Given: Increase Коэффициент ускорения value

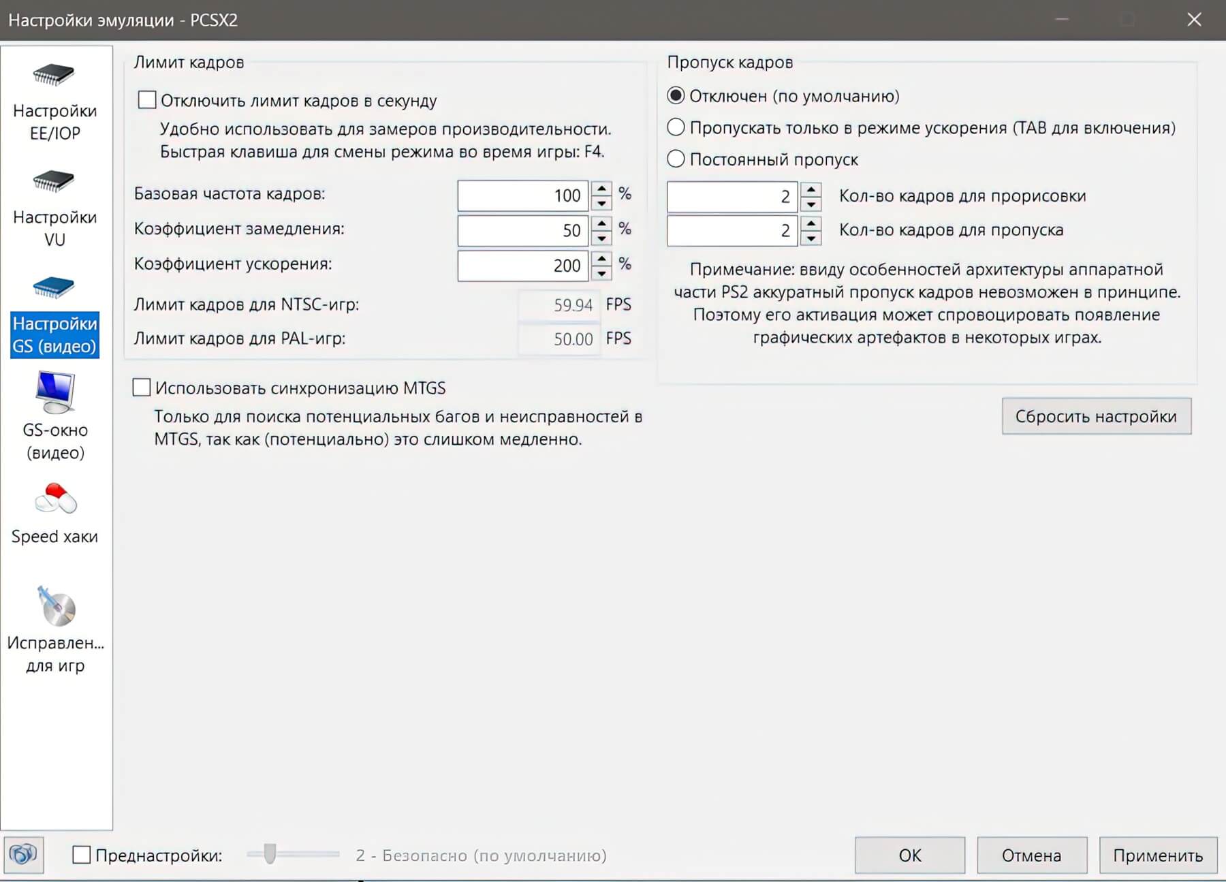Looking at the screenshot, I should tap(601, 258).
